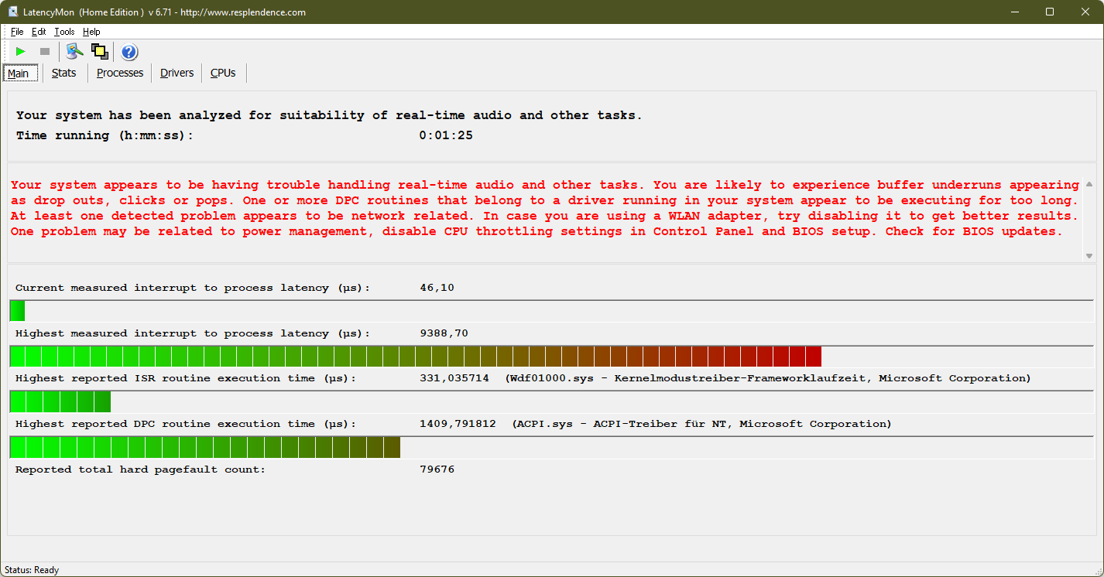
Task: Switch to the Stats tab
Action: pos(64,73)
